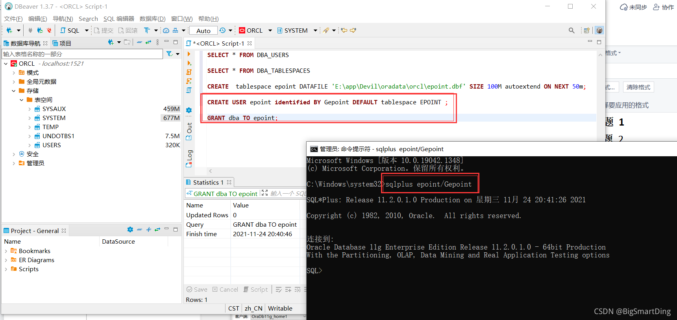The image size is (677, 320).
Task: Click the Connect plug icon in main toolbar
Action: pos(30,30)
